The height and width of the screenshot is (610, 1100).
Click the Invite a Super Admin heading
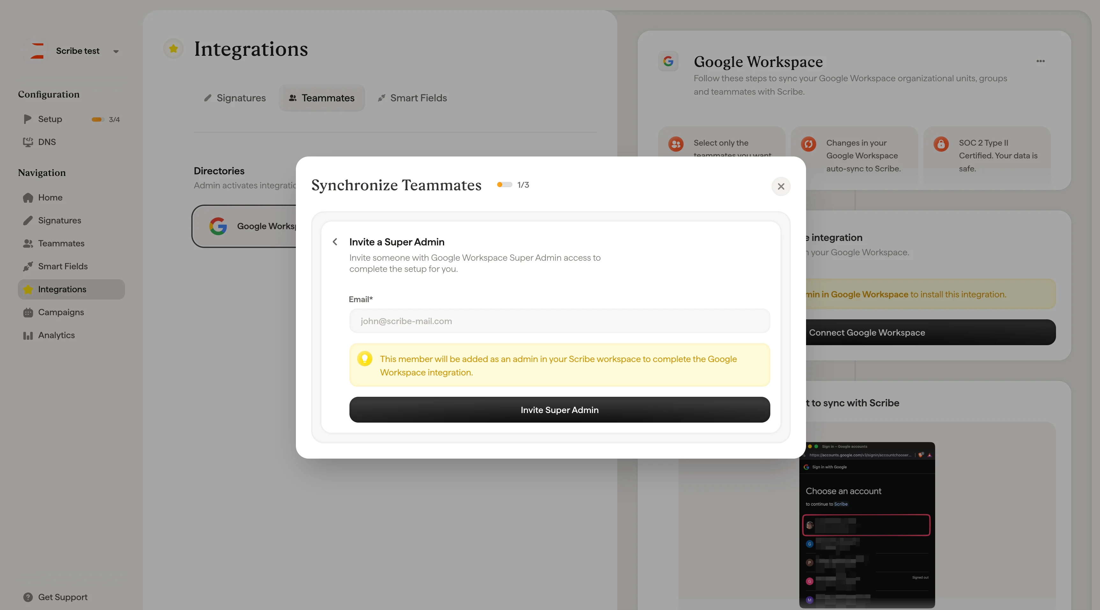(397, 242)
